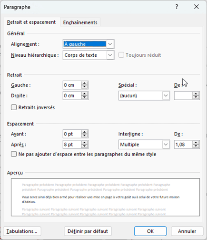Viewport: 207px width, 240px height.
Task: Increase Avant spacing with up arrow
Action: pos(85,132)
